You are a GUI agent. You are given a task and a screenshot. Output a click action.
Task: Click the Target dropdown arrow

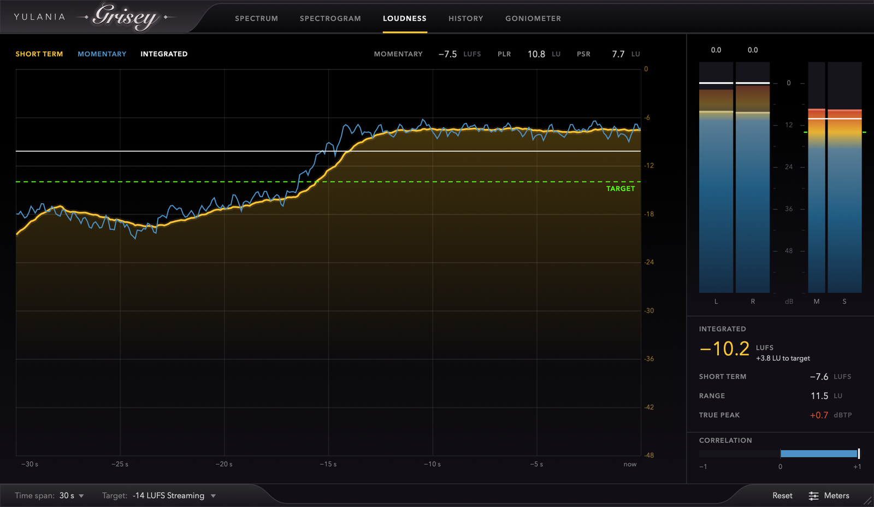click(213, 496)
